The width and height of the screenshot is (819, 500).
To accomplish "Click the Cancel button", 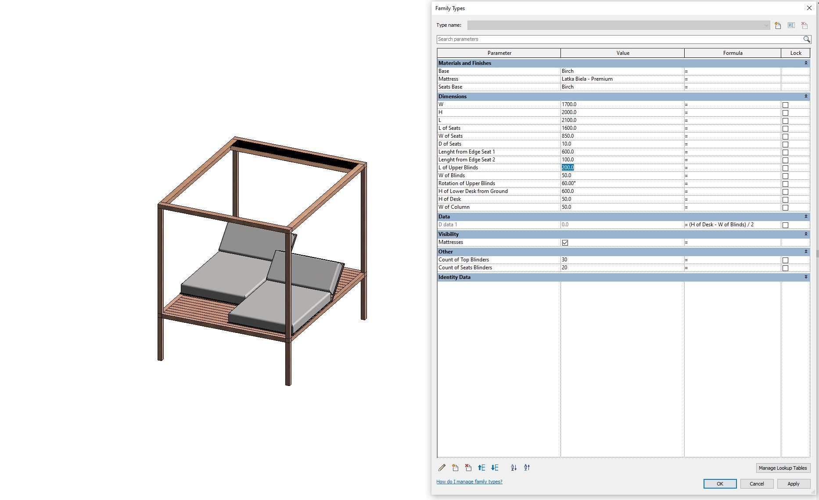I will (757, 484).
